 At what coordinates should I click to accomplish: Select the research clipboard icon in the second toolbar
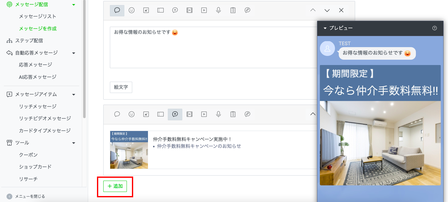pos(233,114)
